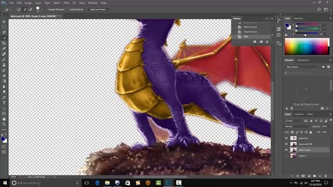Open the Select menu
Screen dimensions: 333x187
click(x=57, y=3)
